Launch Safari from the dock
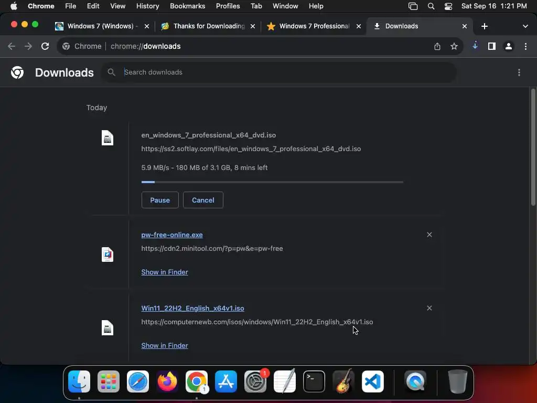This screenshot has width=537, height=403. pyautogui.click(x=138, y=381)
